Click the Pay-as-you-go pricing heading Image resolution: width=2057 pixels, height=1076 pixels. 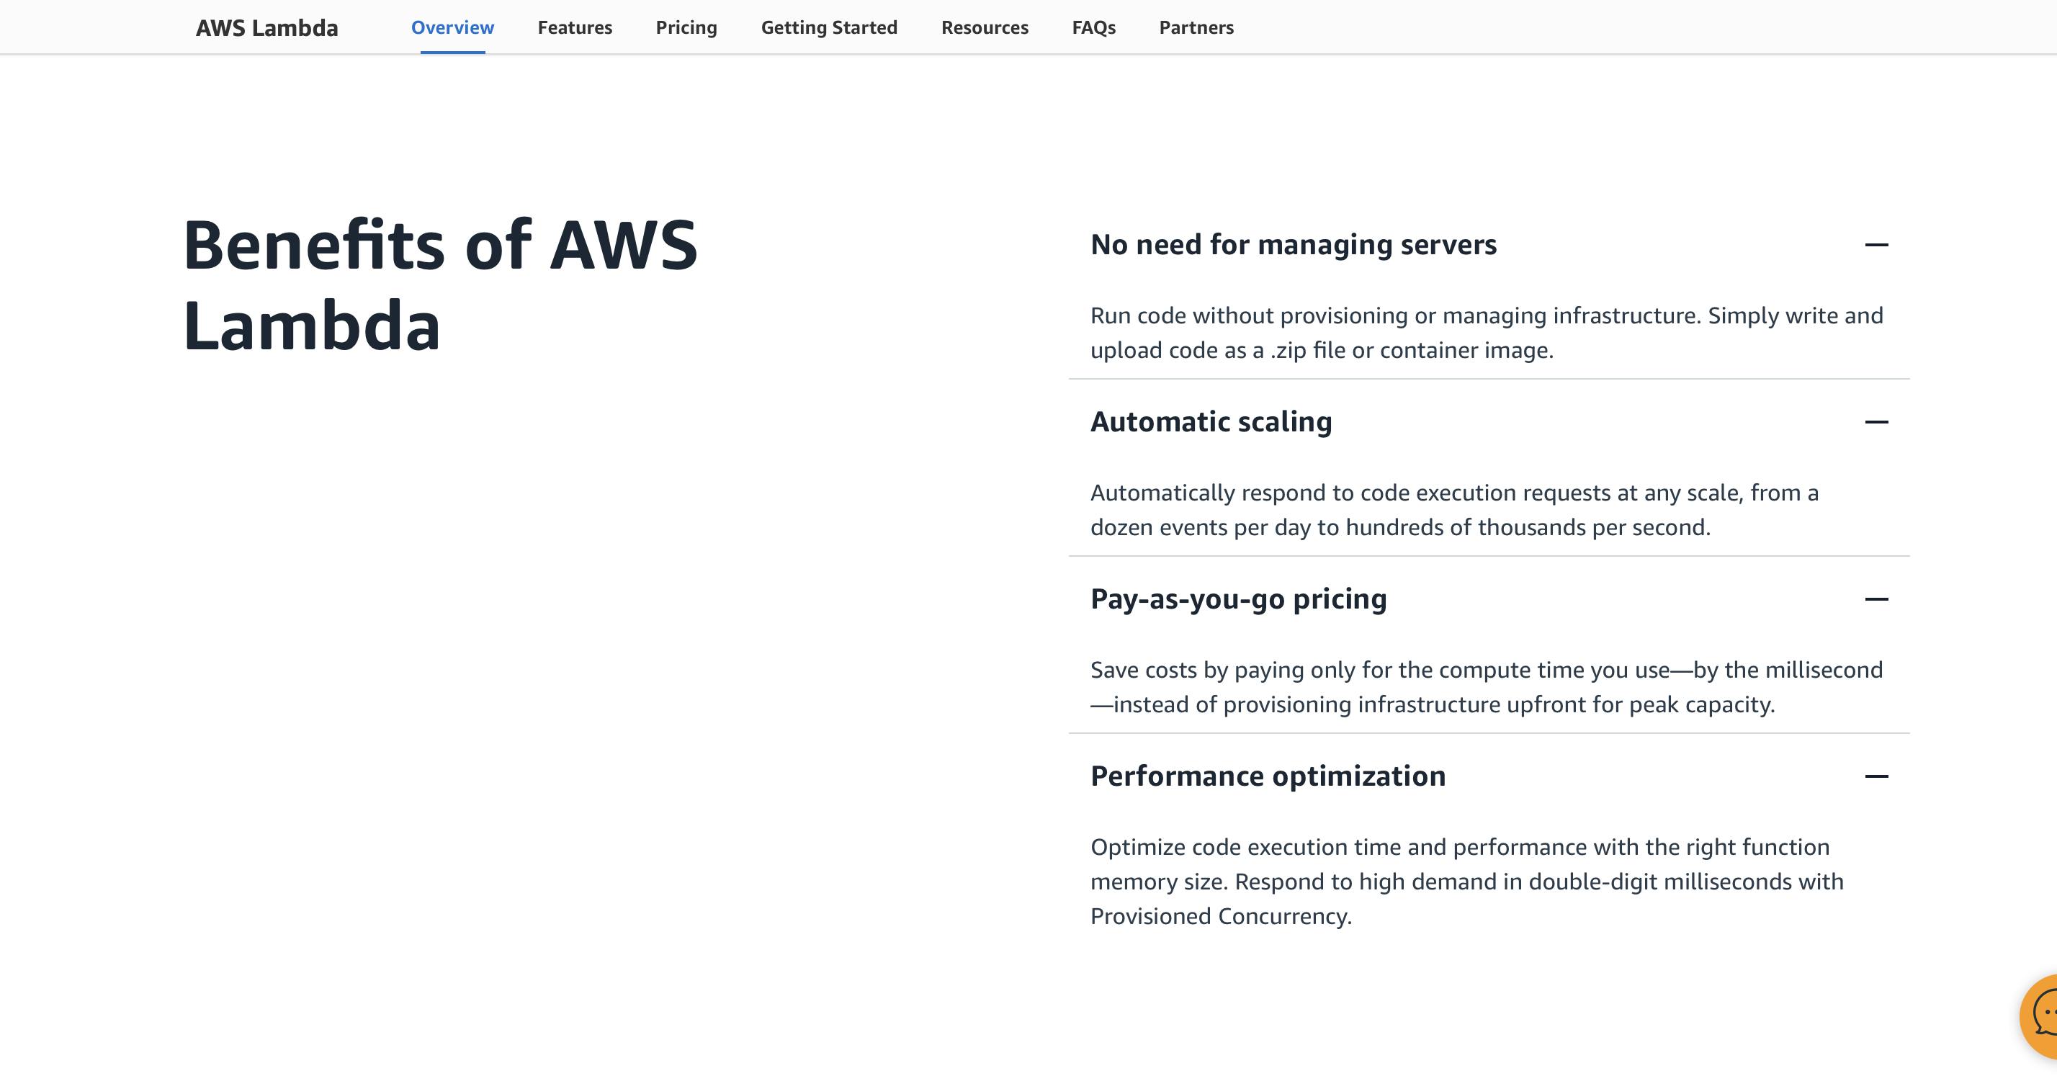tap(1239, 598)
